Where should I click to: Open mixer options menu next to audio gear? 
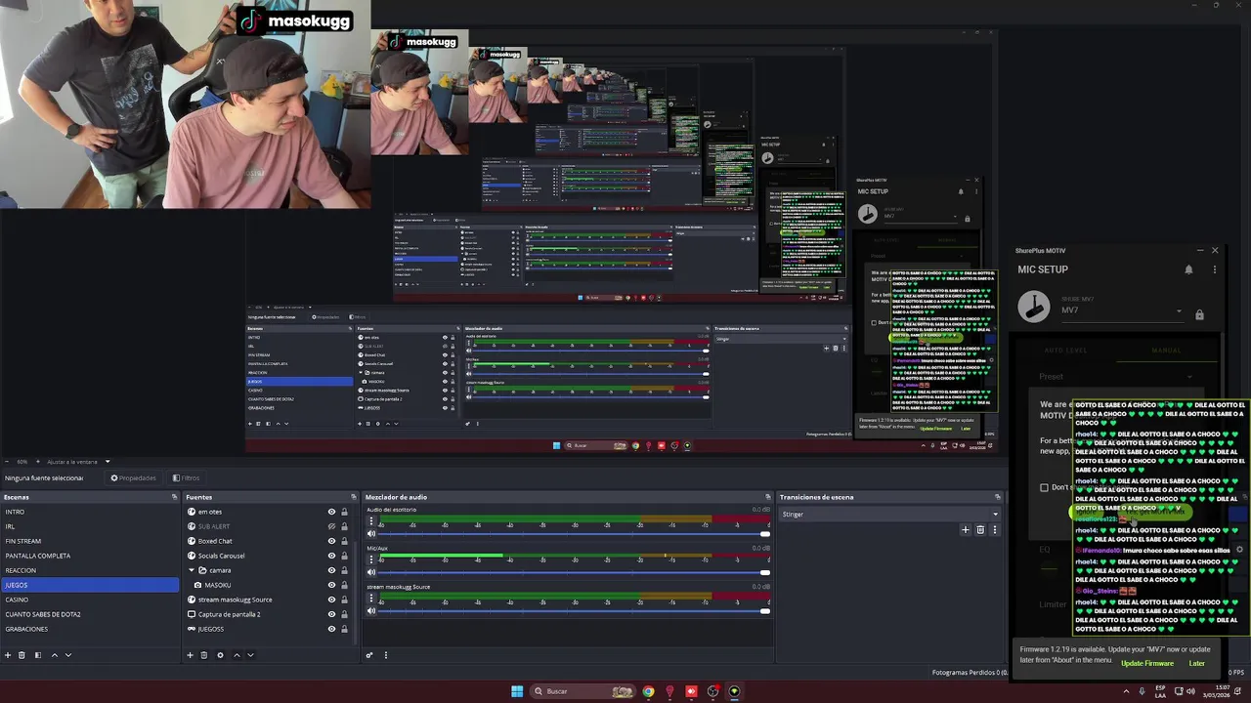pyautogui.click(x=385, y=655)
